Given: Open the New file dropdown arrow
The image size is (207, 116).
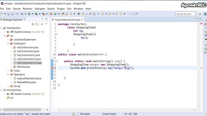Looking at the screenshot, I should click(5, 14).
